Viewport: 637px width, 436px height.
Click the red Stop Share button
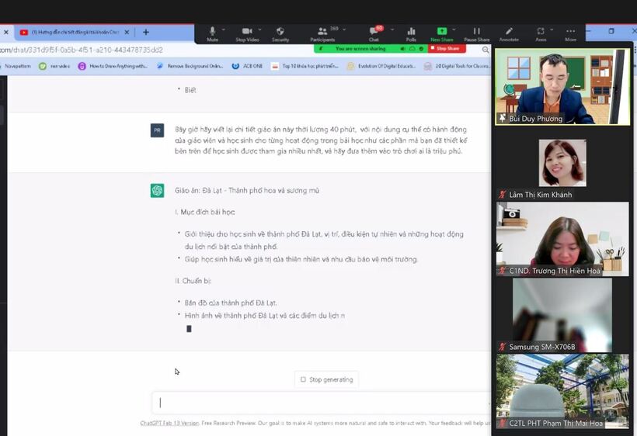click(446, 48)
